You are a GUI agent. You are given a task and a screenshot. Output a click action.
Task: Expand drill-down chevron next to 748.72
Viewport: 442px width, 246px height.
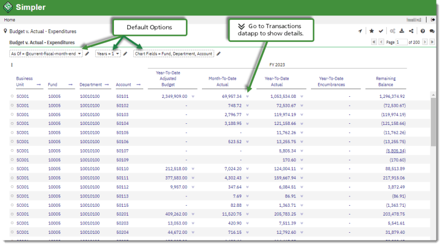[247, 106]
